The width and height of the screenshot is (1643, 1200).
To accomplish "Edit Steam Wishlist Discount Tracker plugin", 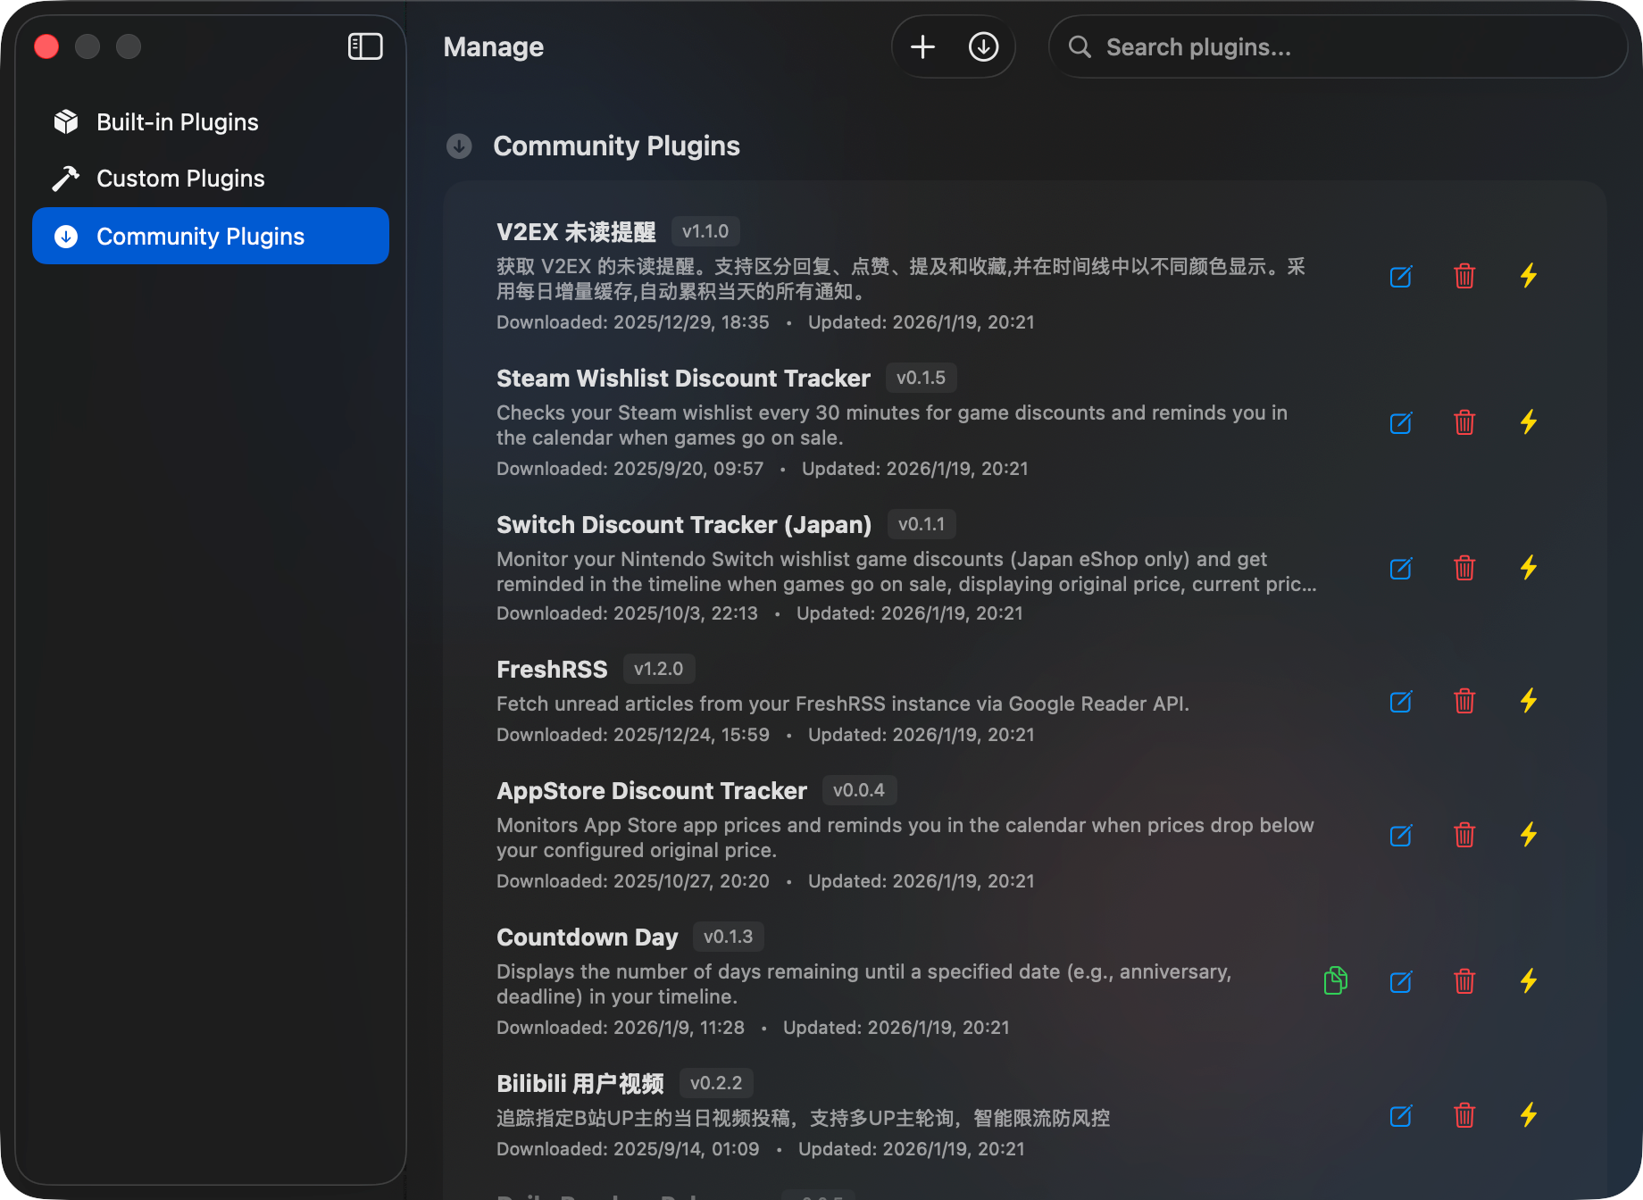I will (1401, 422).
